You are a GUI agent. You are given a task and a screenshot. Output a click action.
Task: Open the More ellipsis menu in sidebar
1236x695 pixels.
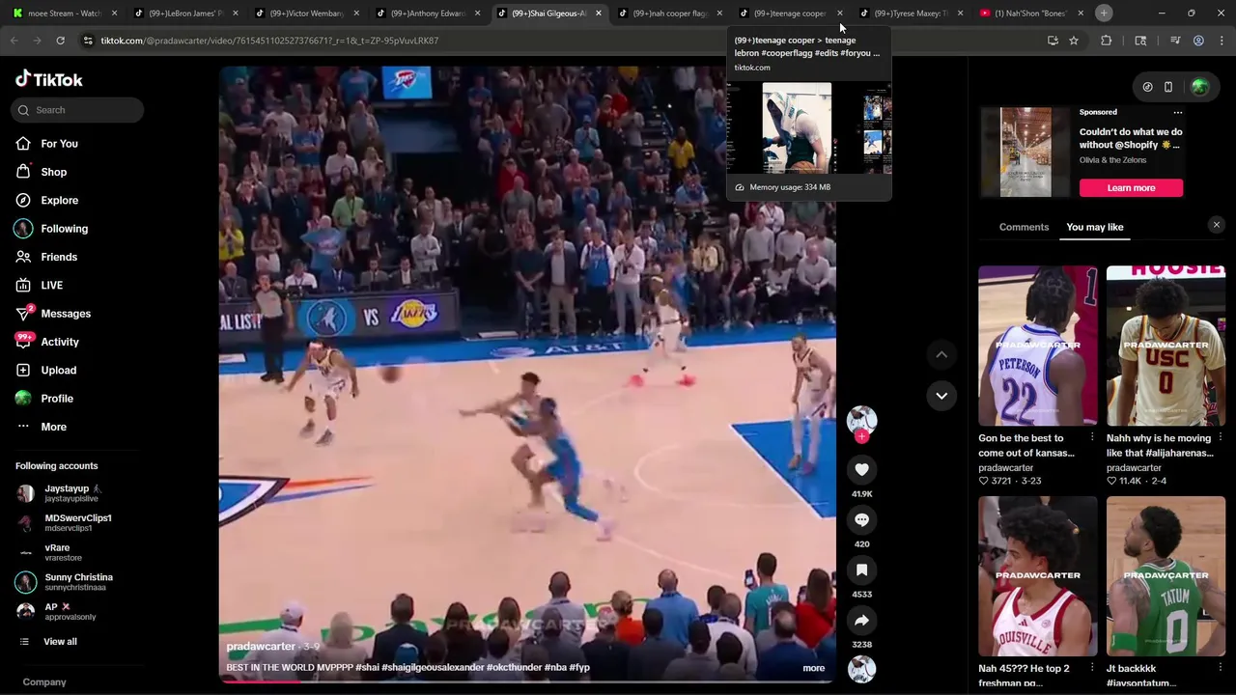pyautogui.click(x=23, y=427)
